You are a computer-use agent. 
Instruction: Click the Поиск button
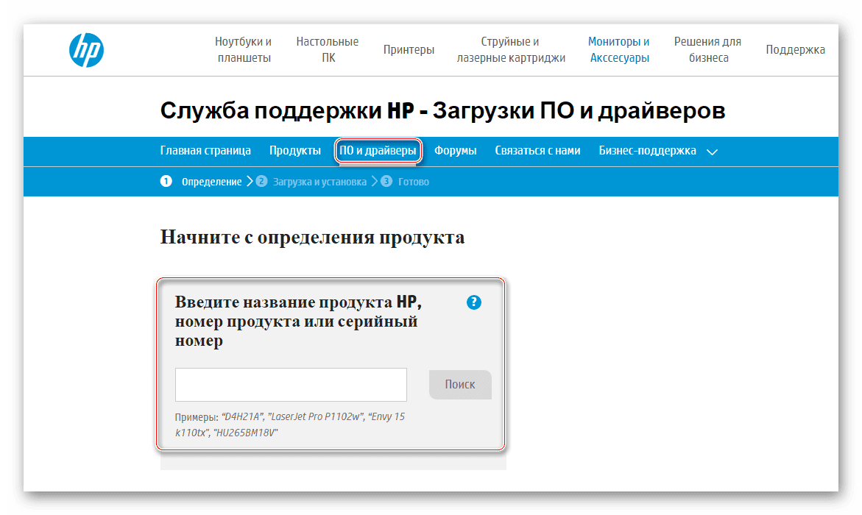pyautogui.click(x=460, y=384)
